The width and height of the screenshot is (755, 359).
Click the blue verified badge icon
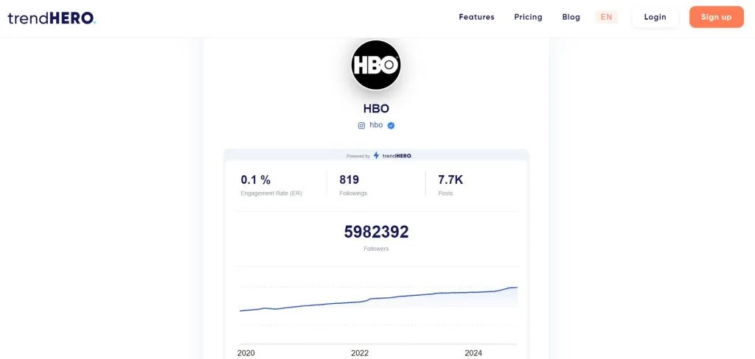coord(392,125)
